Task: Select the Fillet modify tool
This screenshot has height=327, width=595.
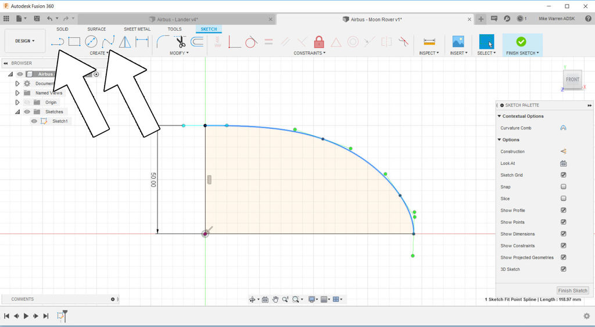Action: (163, 42)
